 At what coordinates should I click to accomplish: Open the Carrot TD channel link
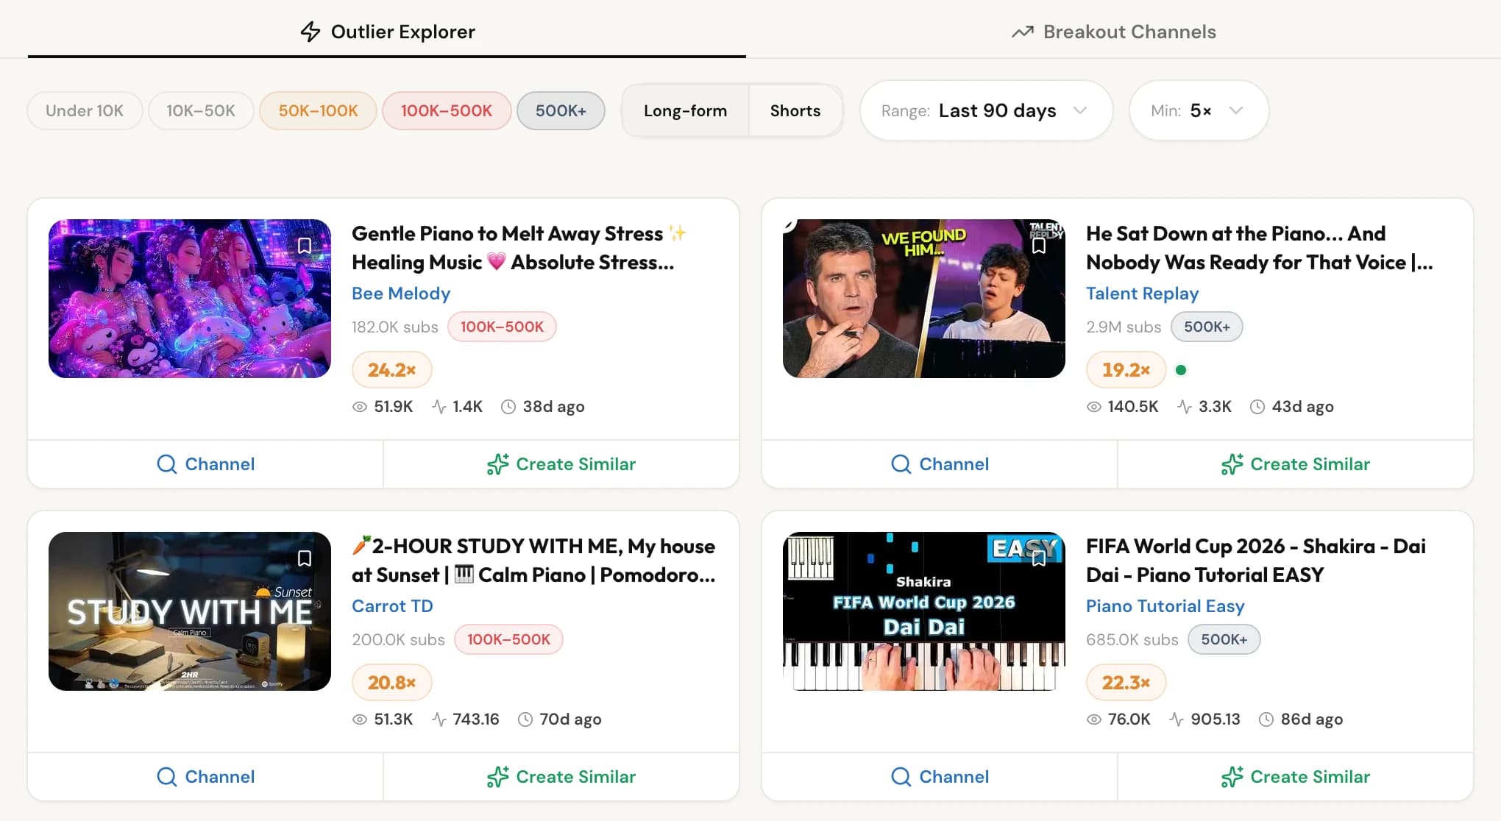point(392,606)
